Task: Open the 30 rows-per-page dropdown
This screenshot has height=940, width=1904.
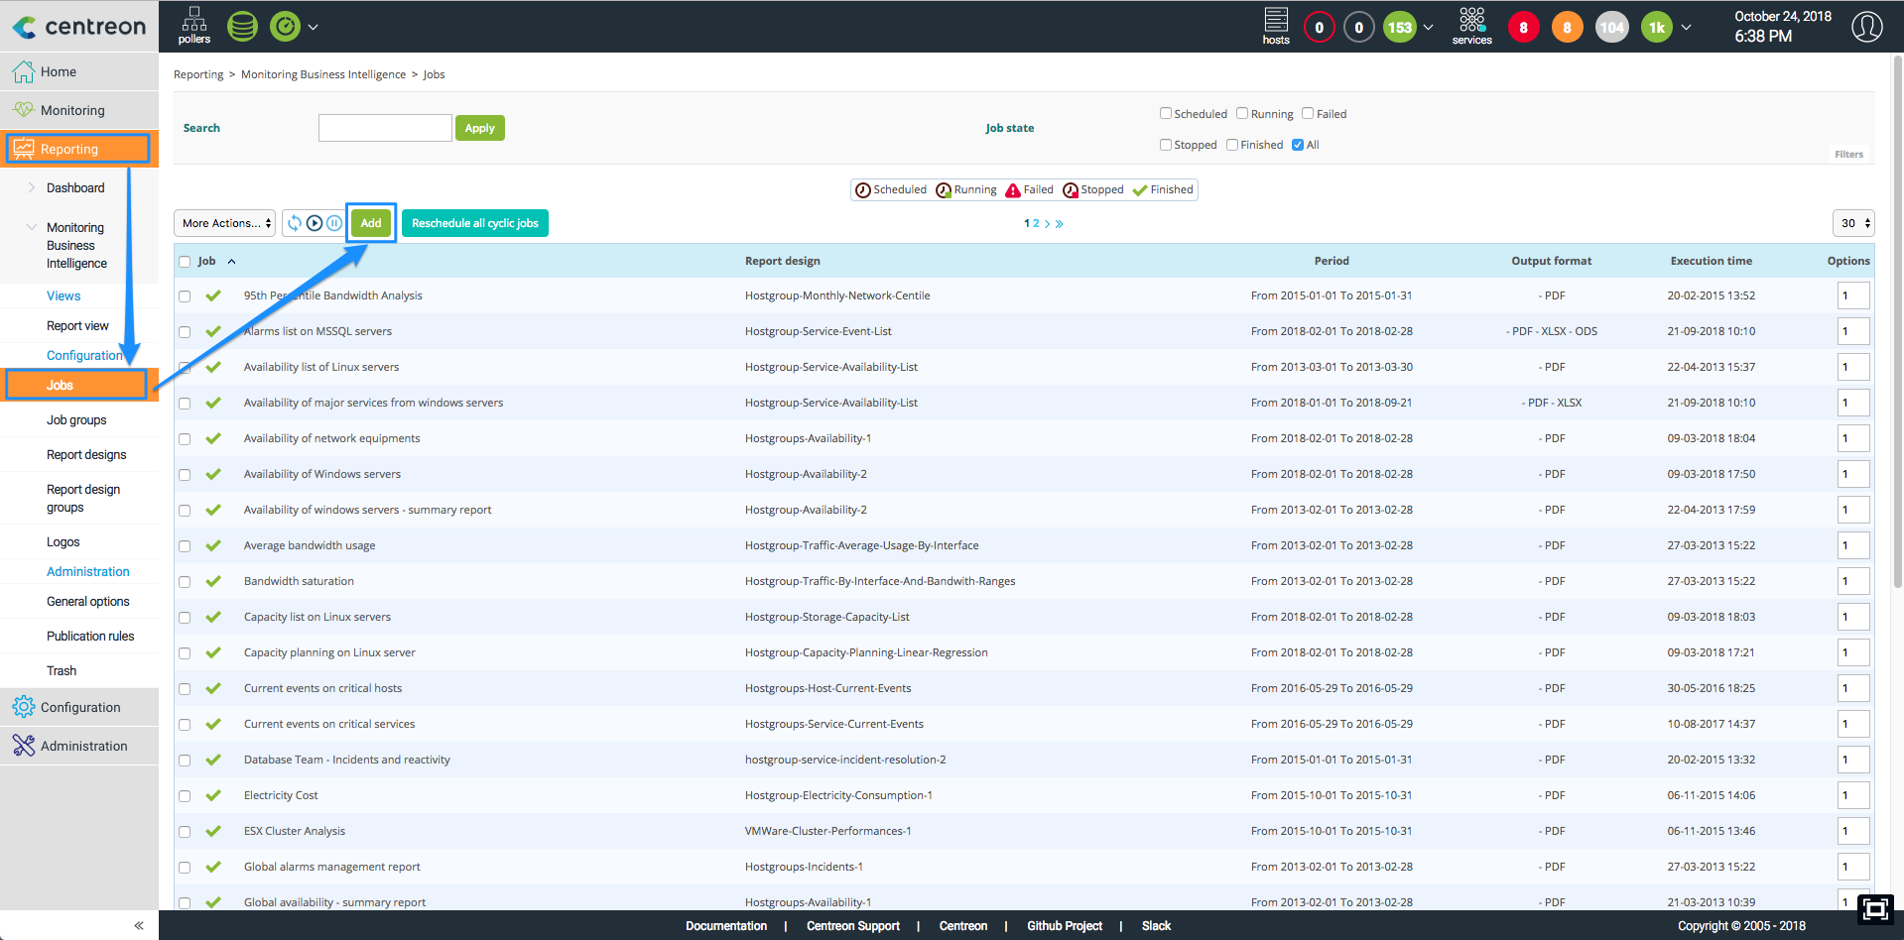Action: (x=1853, y=223)
